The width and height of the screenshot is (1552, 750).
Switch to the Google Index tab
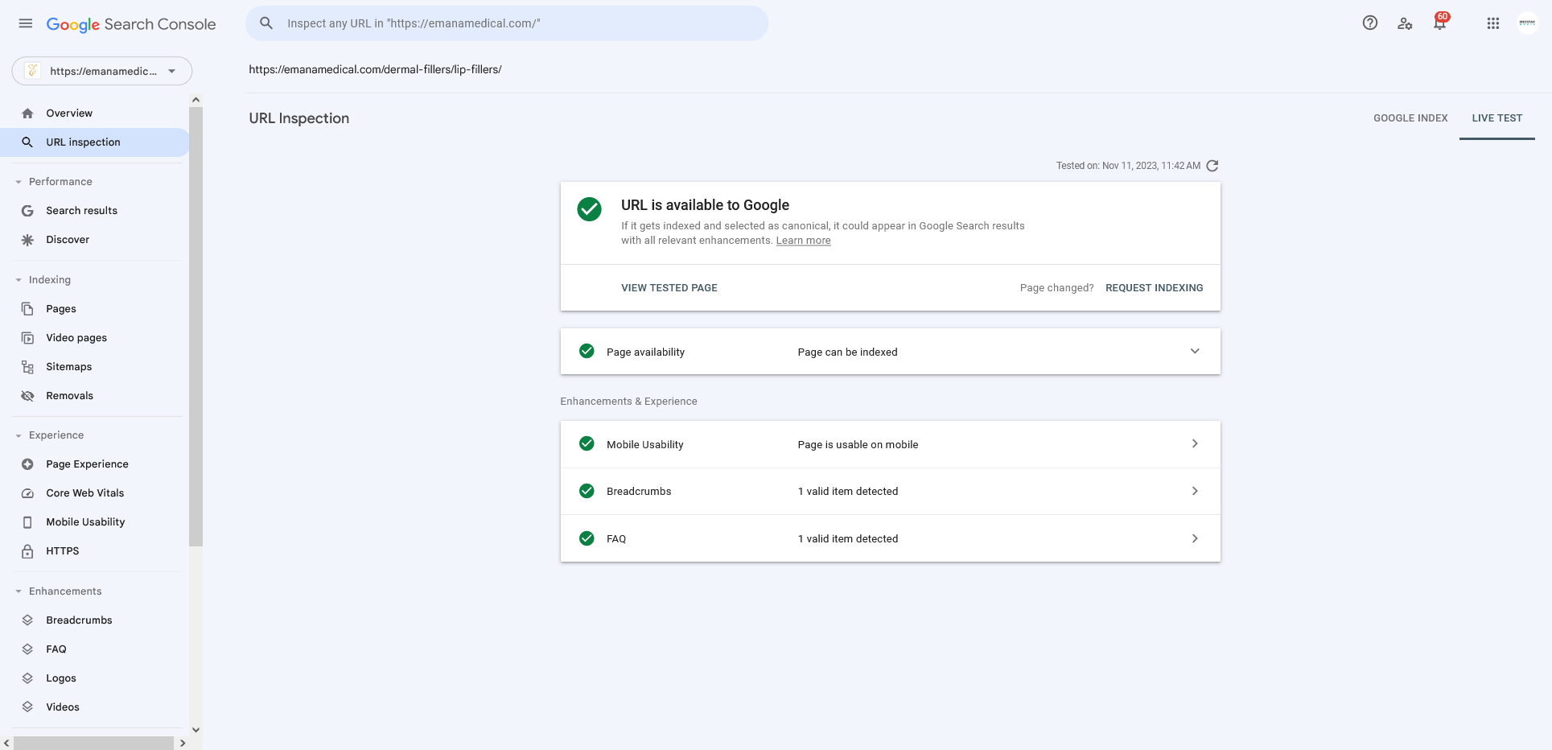(x=1410, y=118)
